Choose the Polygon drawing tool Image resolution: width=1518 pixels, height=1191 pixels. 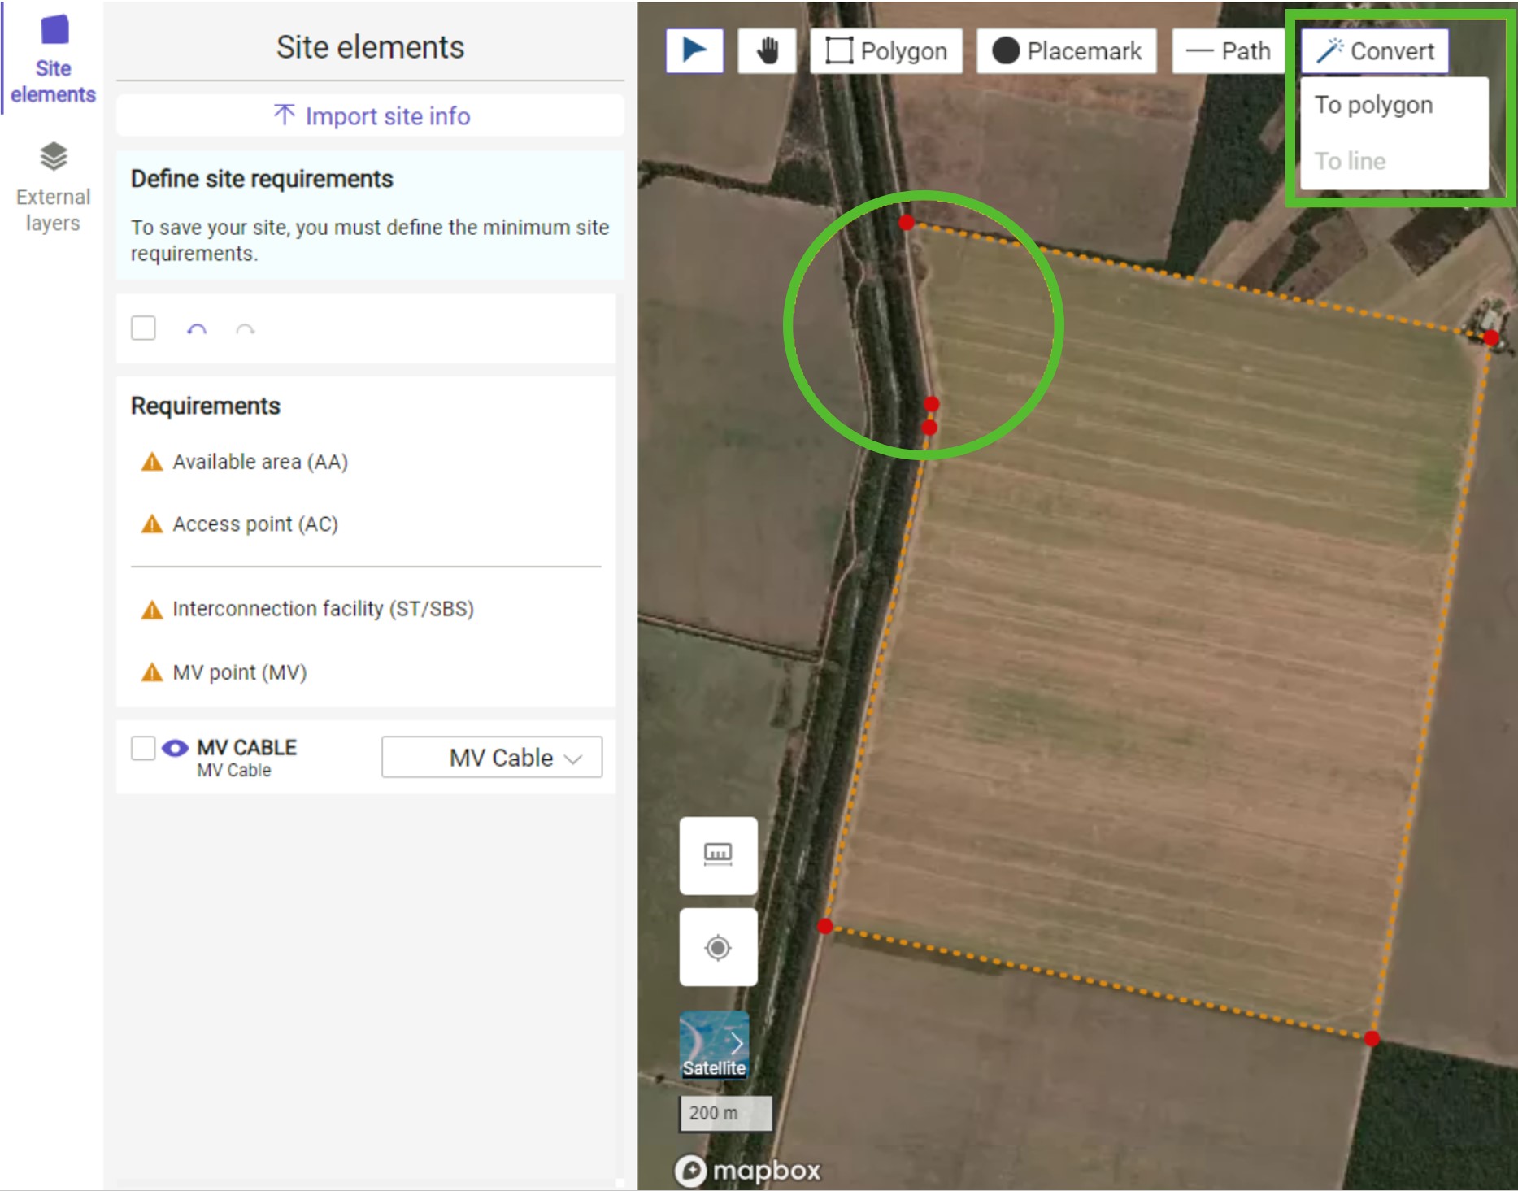[x=886, y=50]
